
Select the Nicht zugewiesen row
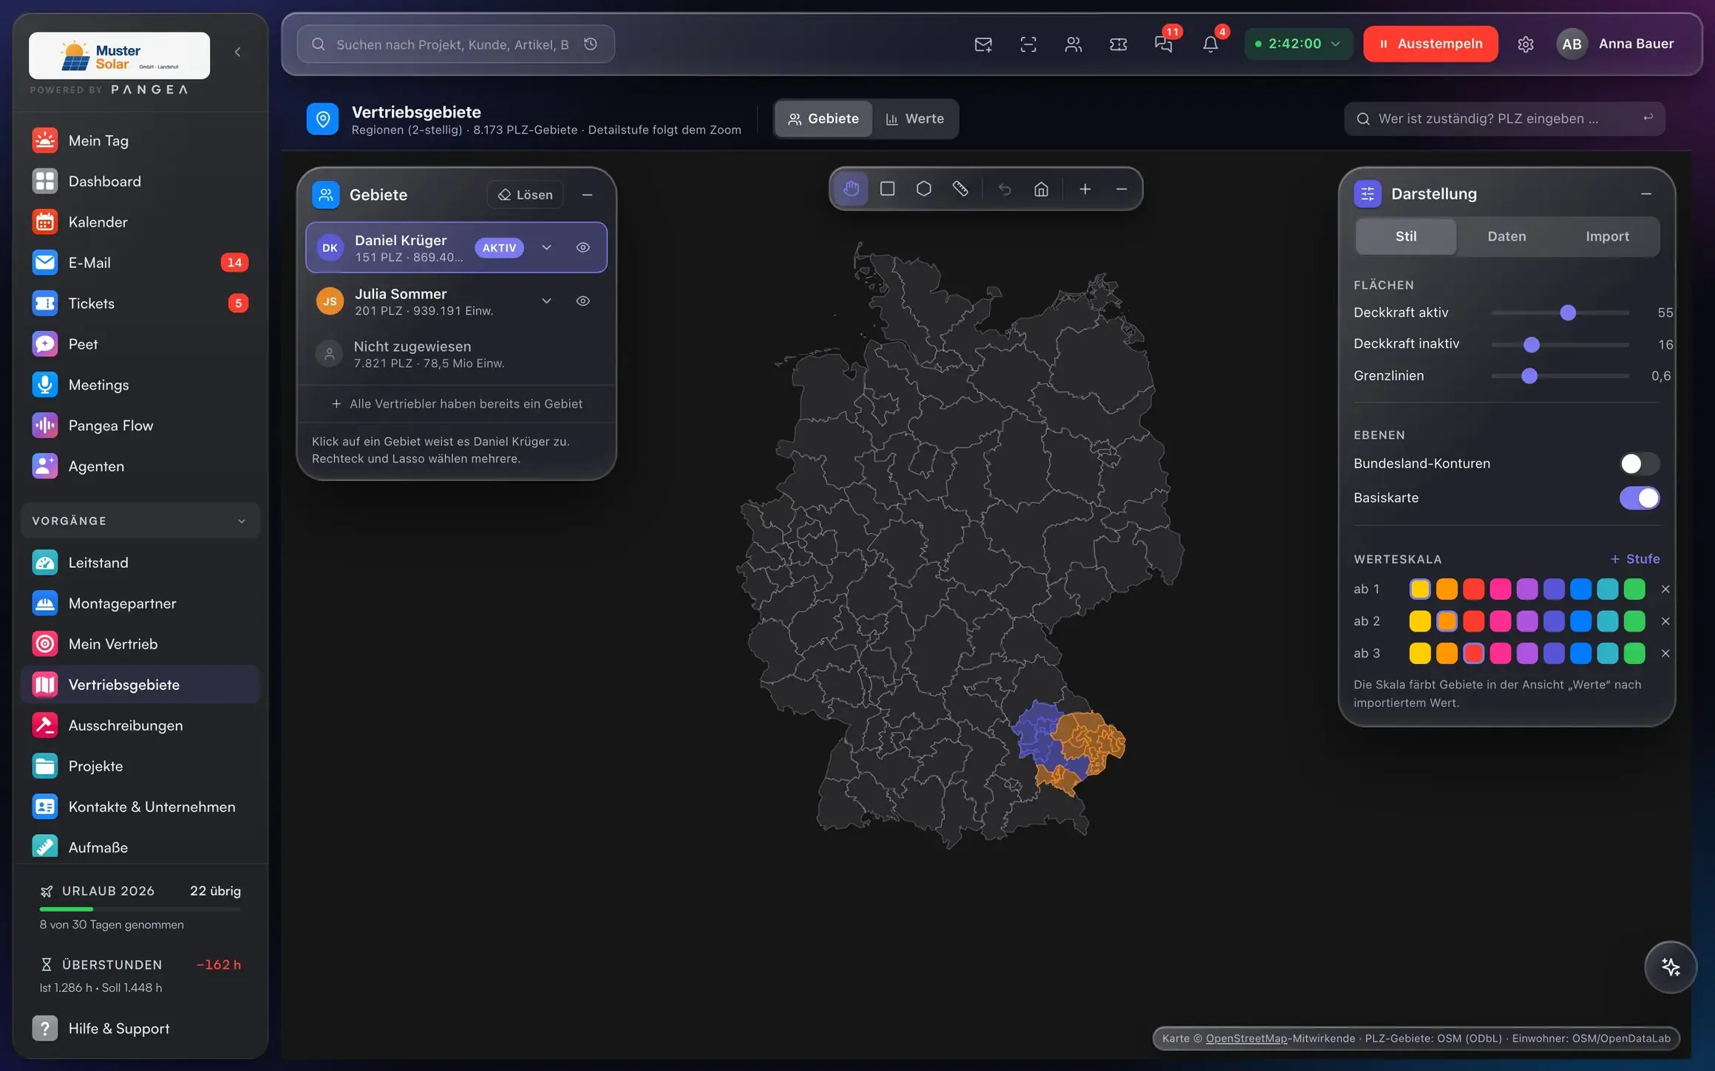(x=456, y=355)
